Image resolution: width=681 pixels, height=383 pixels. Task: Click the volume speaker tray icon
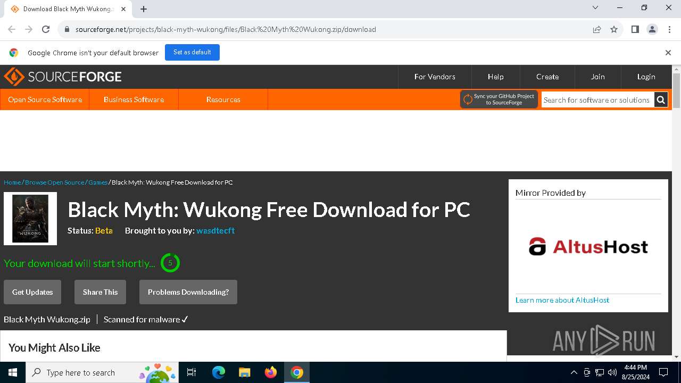pyautogui.click(x=612, y=372)
